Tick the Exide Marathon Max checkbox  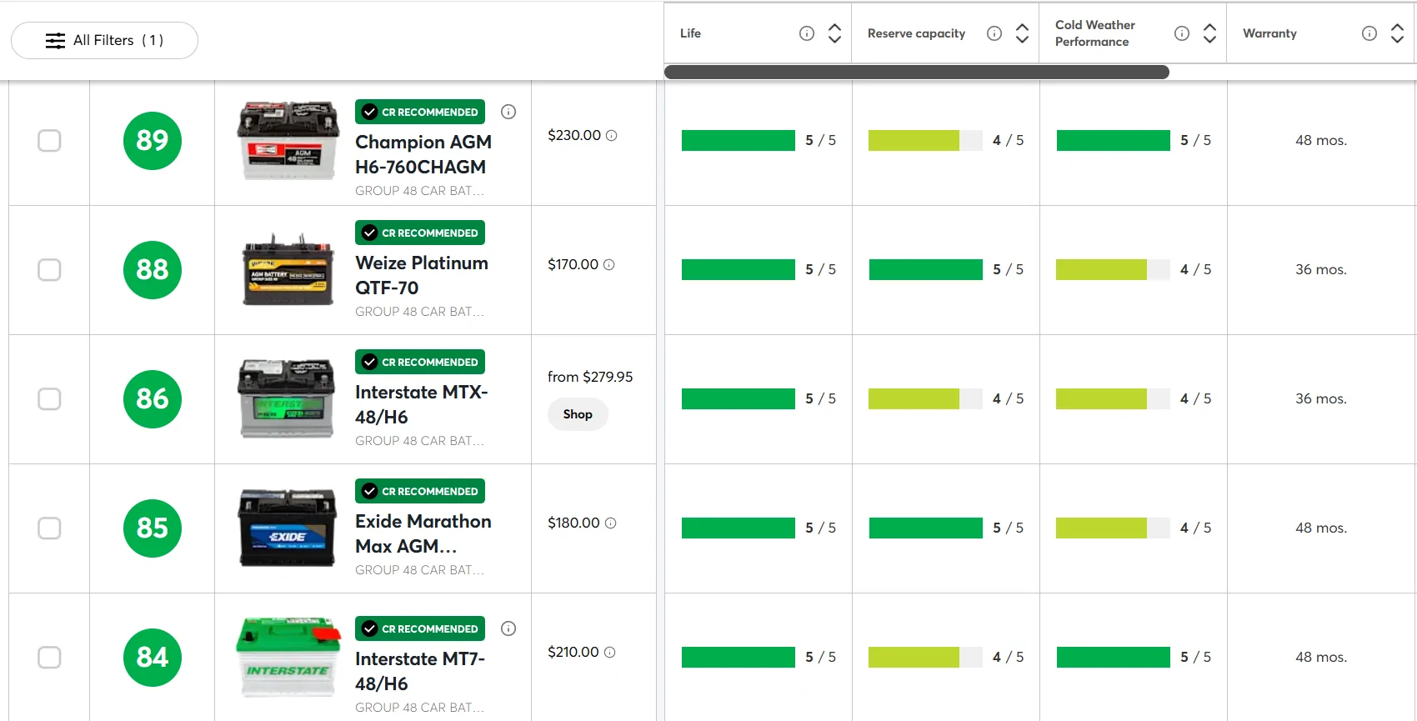pyautogui.click(x=49, y=528)
